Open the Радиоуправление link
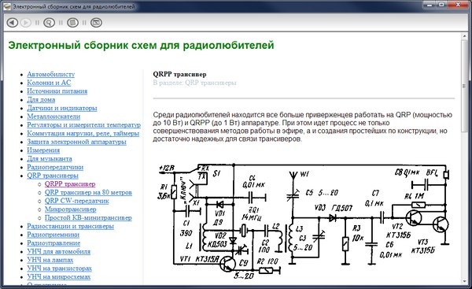 53,243
